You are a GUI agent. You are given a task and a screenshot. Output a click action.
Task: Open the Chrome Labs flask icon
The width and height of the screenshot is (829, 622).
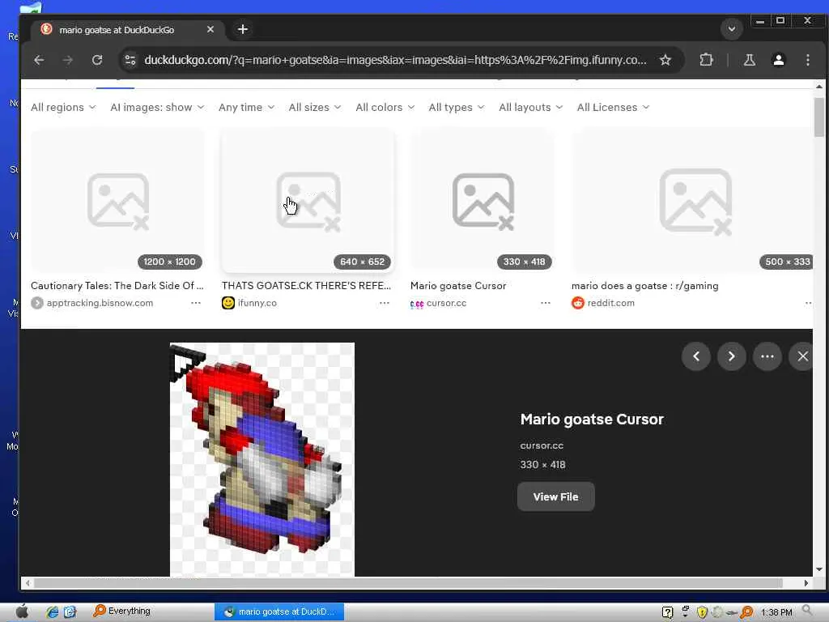point(749,60)
